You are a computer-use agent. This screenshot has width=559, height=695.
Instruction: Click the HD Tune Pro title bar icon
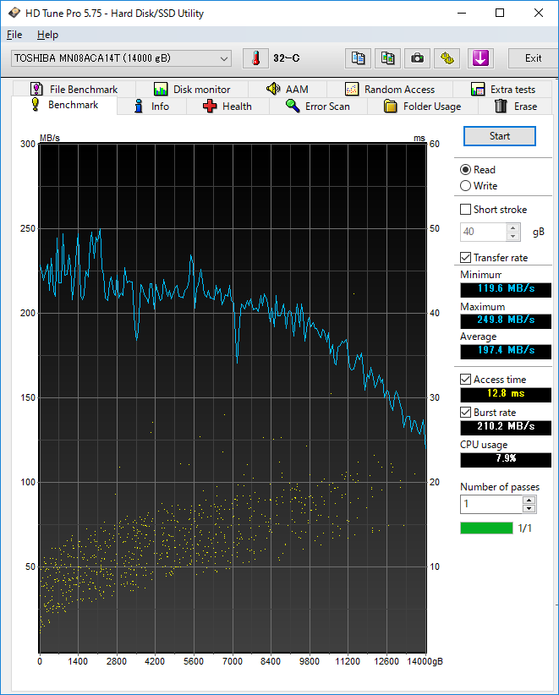(14, 13)
